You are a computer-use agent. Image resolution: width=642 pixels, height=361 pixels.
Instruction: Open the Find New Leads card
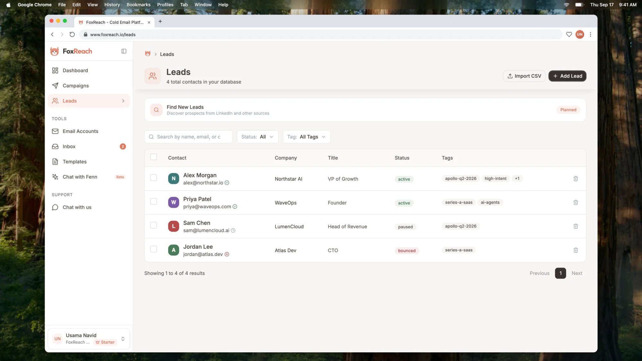point(365,110)
